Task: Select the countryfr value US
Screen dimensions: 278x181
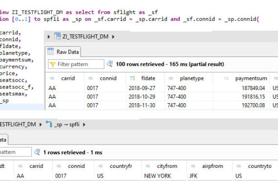Action: [x=100, y=176]
